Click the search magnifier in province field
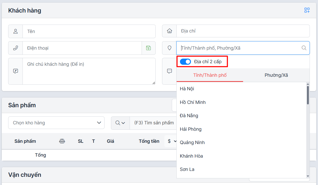318x185 pixels. click(x=304, y=48)
